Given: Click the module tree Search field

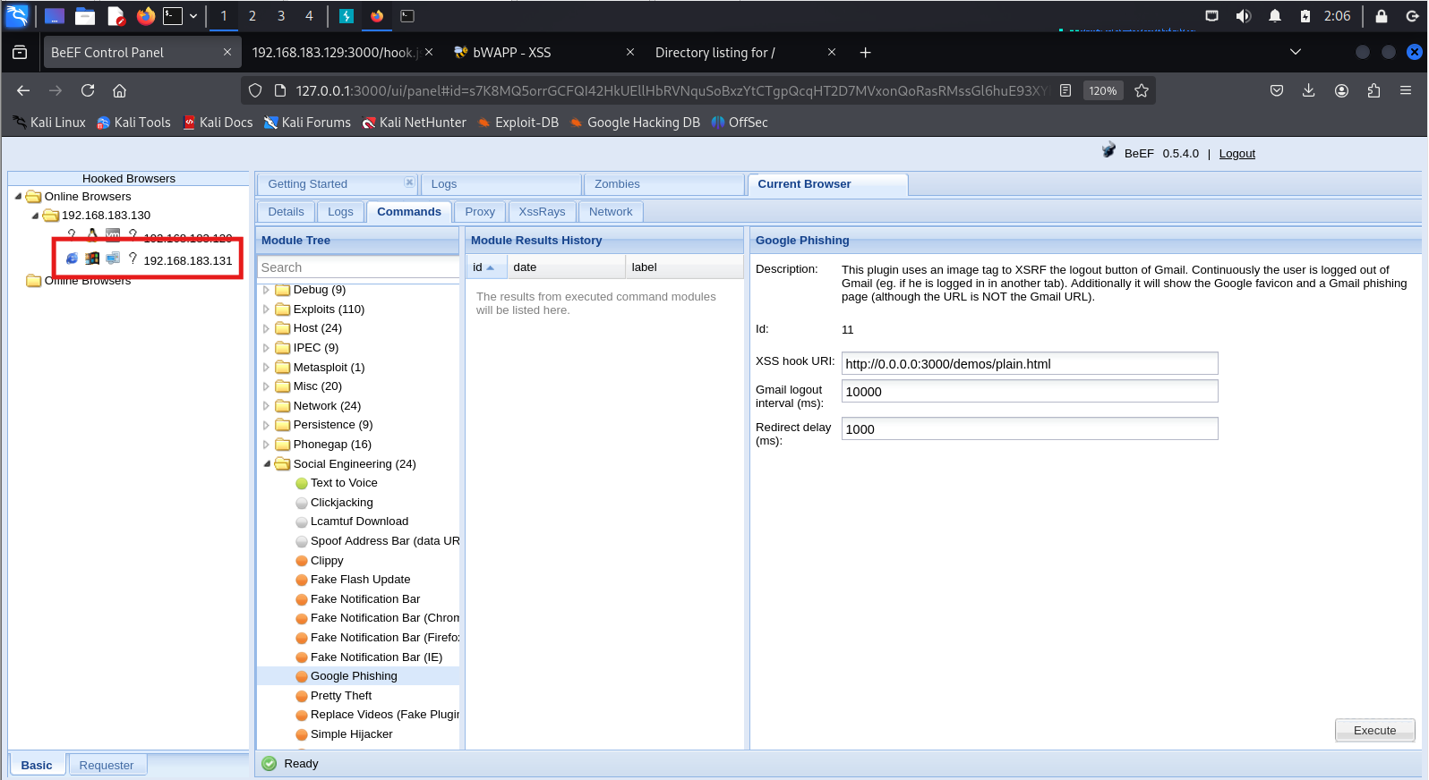Looking at the screenshot, I should 358,267.
